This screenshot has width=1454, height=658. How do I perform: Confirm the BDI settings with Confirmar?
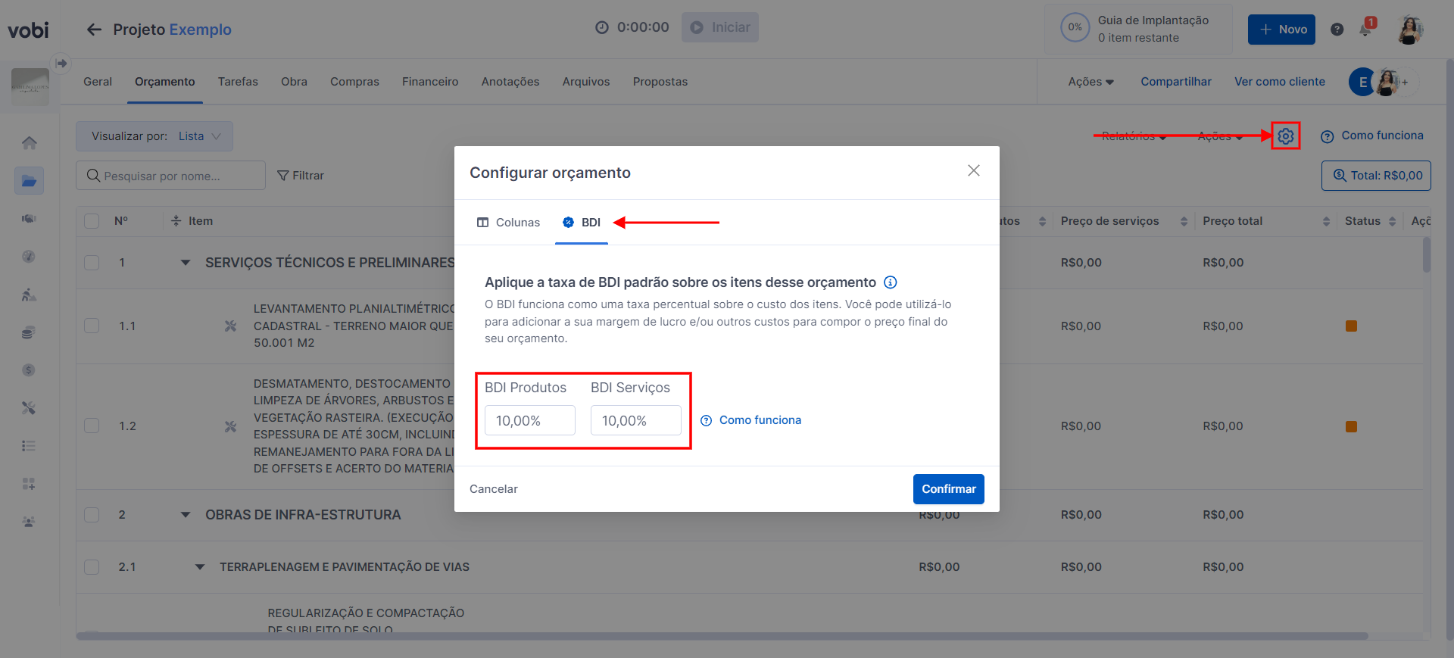(949, 489)
